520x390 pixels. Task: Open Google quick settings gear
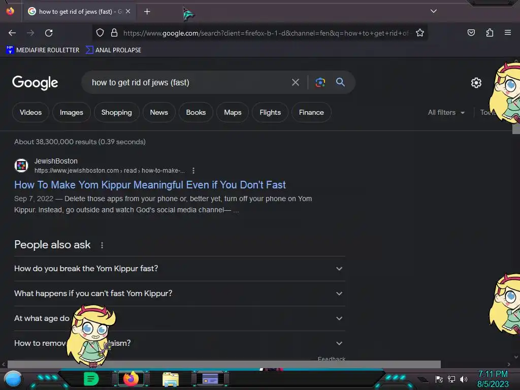point(476,83)
